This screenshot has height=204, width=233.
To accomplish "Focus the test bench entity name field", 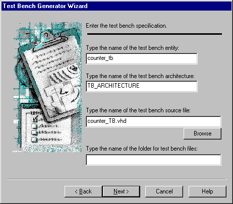I will tap(142, 58).
